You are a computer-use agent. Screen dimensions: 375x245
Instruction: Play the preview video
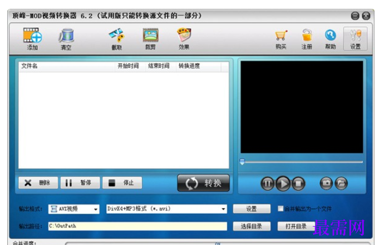(283, 183)
